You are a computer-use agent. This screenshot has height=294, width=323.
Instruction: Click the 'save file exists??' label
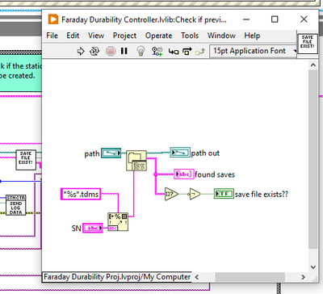[262, 194]
